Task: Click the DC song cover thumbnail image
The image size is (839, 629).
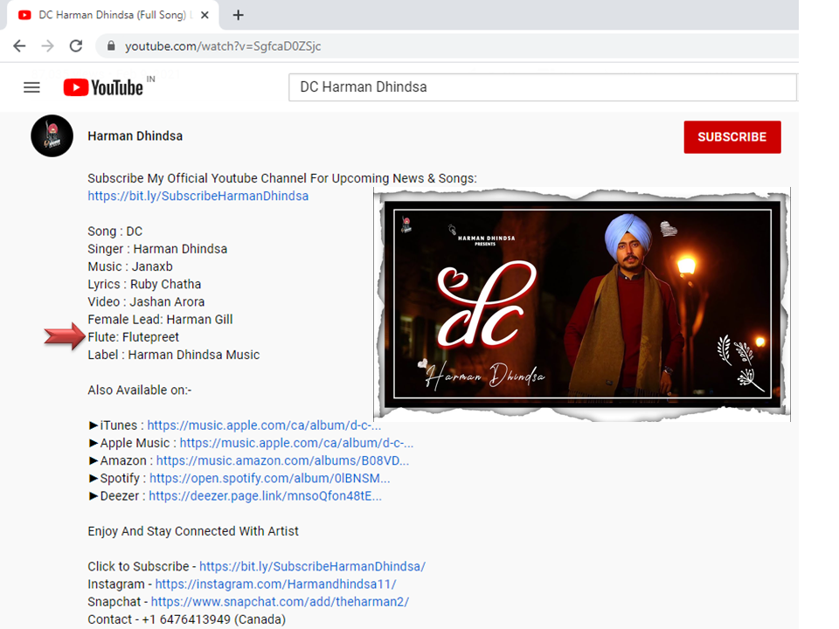Action: tap(582, 304)
